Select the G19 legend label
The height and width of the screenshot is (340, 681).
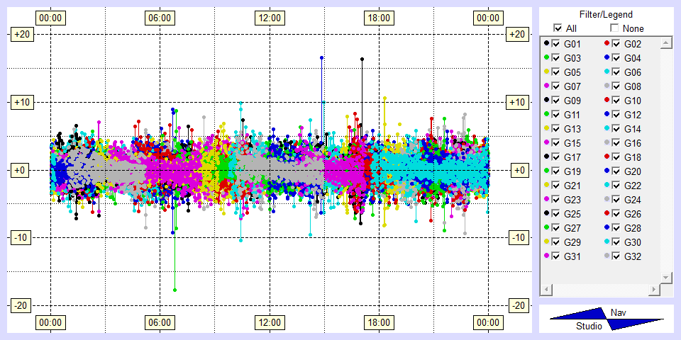click(x=572, y=171)
